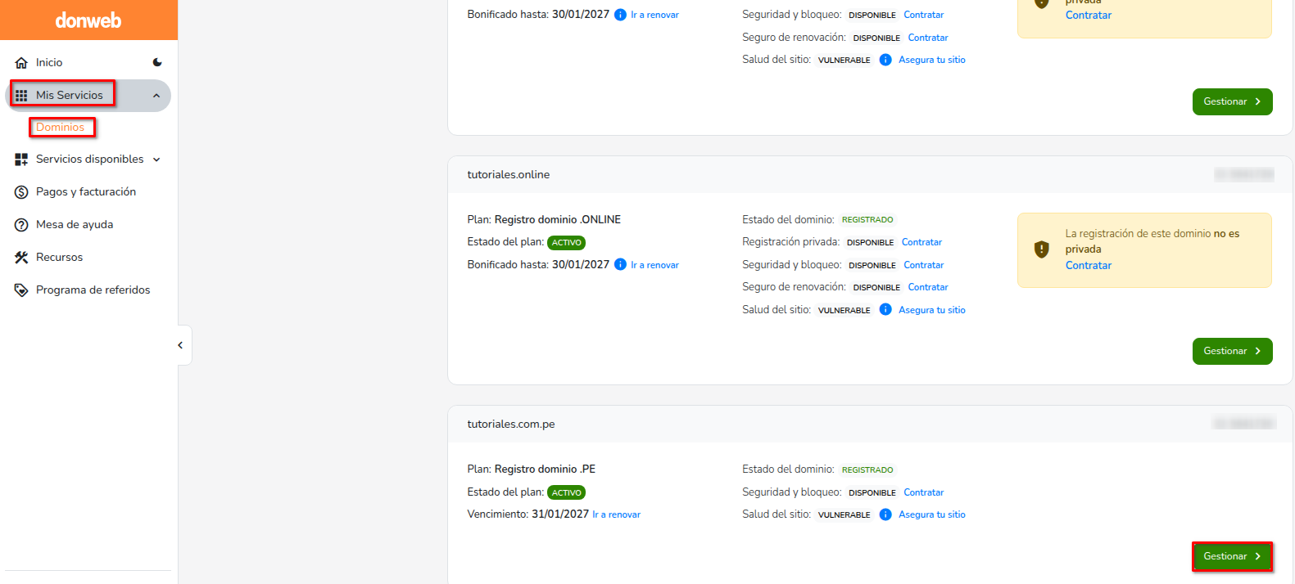1295x584 pixels.
Task: Click the Inicio home icon
Action: (x=21, y=62)
